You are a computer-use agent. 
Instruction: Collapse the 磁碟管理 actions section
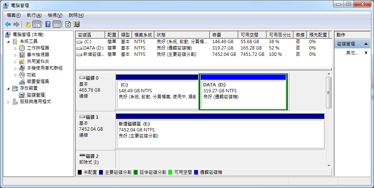(x=366, y=44)
